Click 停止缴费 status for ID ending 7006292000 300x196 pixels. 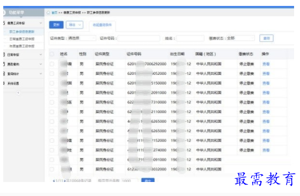(247, 64)
